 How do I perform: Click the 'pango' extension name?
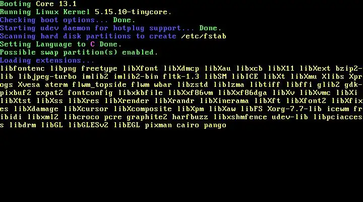pyautogui.click(x=215, y=125)
